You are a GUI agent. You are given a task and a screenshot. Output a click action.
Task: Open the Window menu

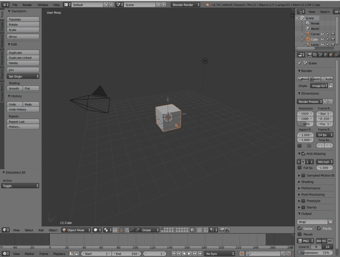point(43,5)
